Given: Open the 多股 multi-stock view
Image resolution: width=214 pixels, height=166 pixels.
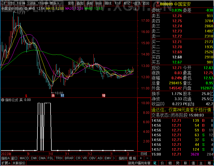Looking at the screenshot, I should [x=89, y=3].
